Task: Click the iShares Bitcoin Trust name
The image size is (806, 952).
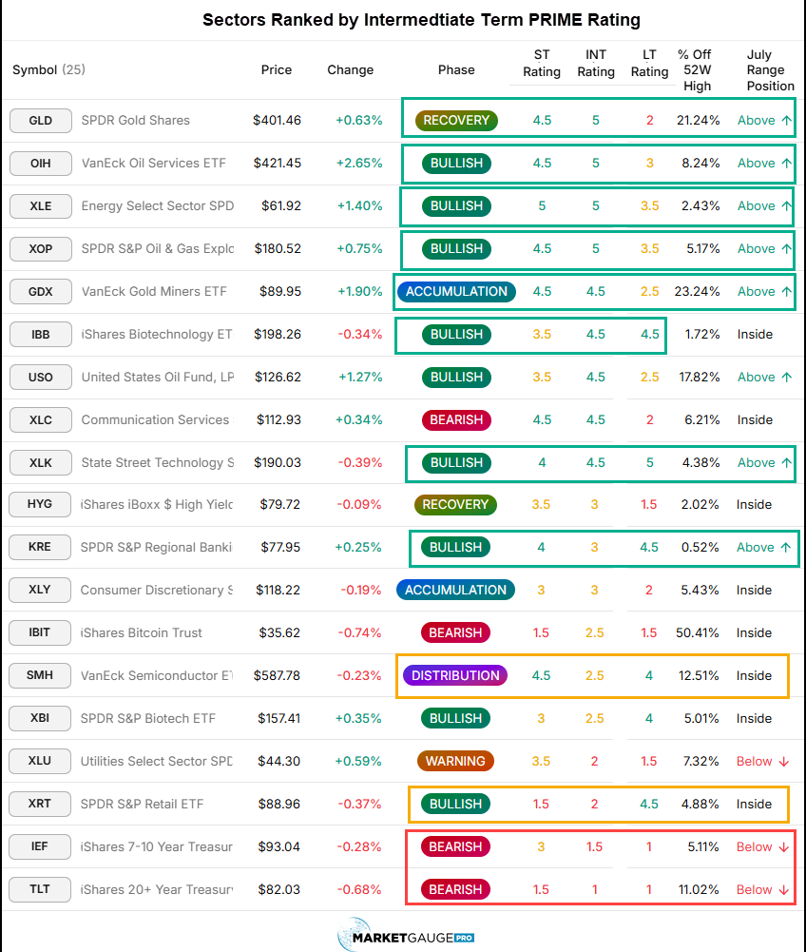Action: click(x=141, y=632)
